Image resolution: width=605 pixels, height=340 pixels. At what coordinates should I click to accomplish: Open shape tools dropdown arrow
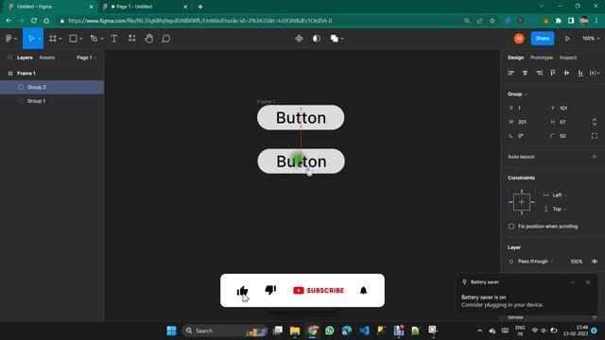click(x=80, y=39)
